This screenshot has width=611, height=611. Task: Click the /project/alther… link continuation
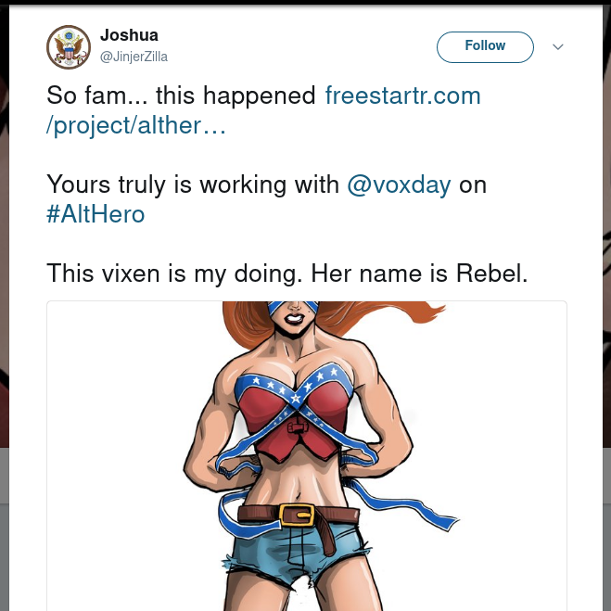136,126
